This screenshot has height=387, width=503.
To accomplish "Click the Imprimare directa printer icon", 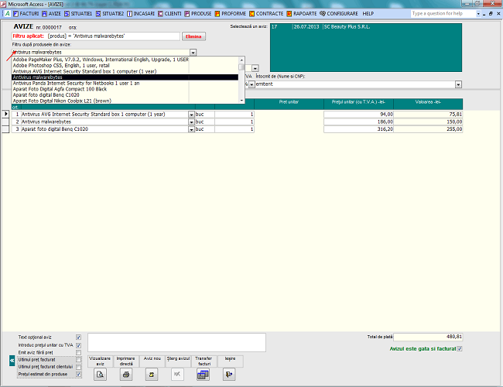I will click(126, 374).
